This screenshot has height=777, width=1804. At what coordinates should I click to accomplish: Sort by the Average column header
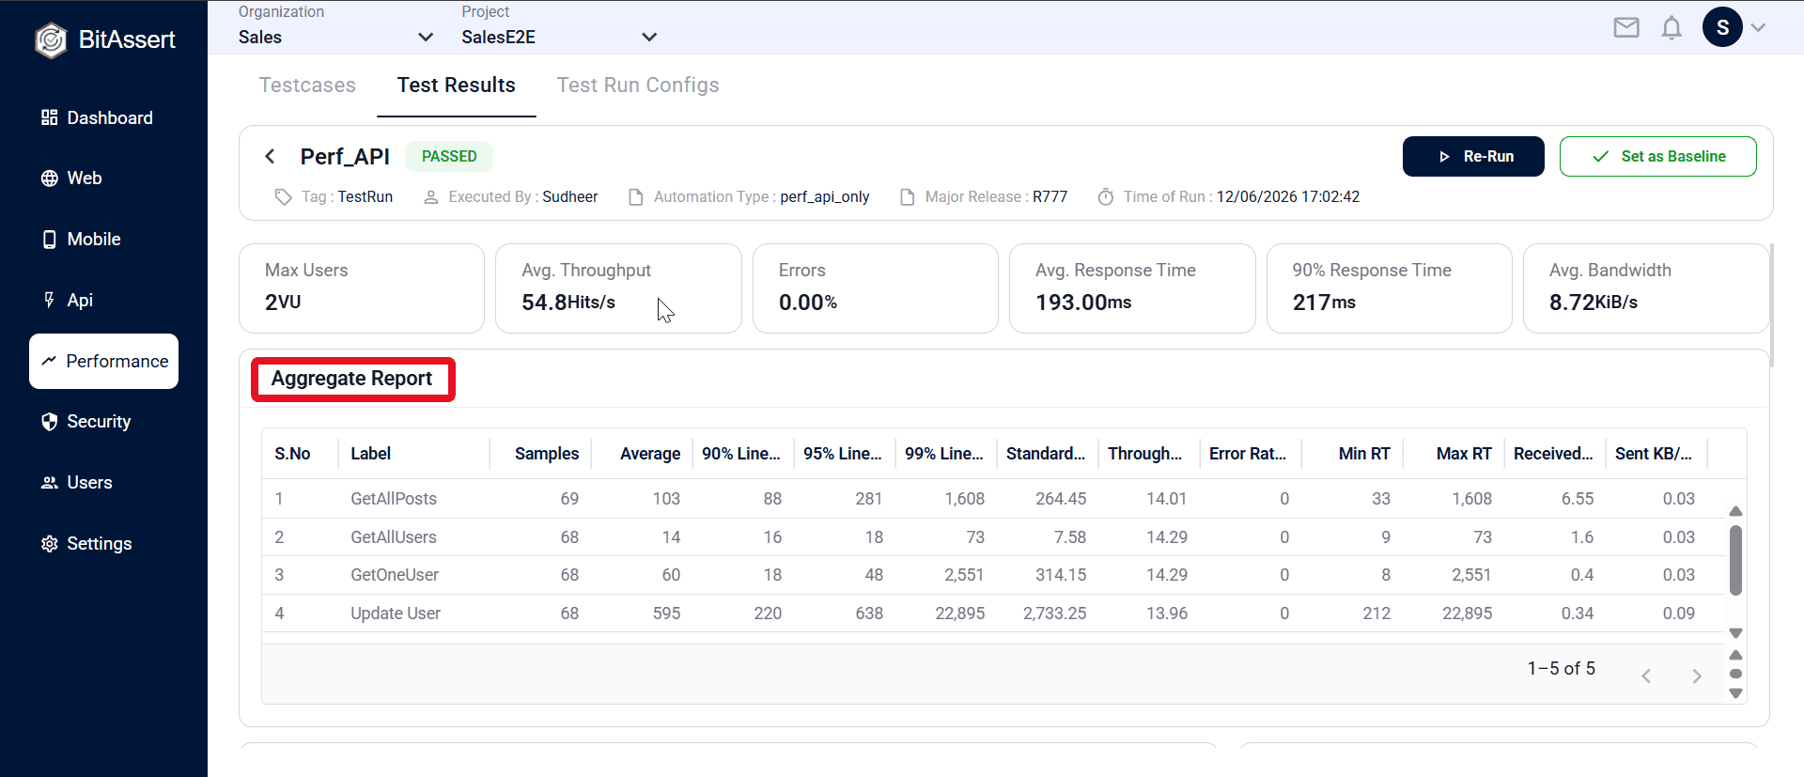[650, 454]
